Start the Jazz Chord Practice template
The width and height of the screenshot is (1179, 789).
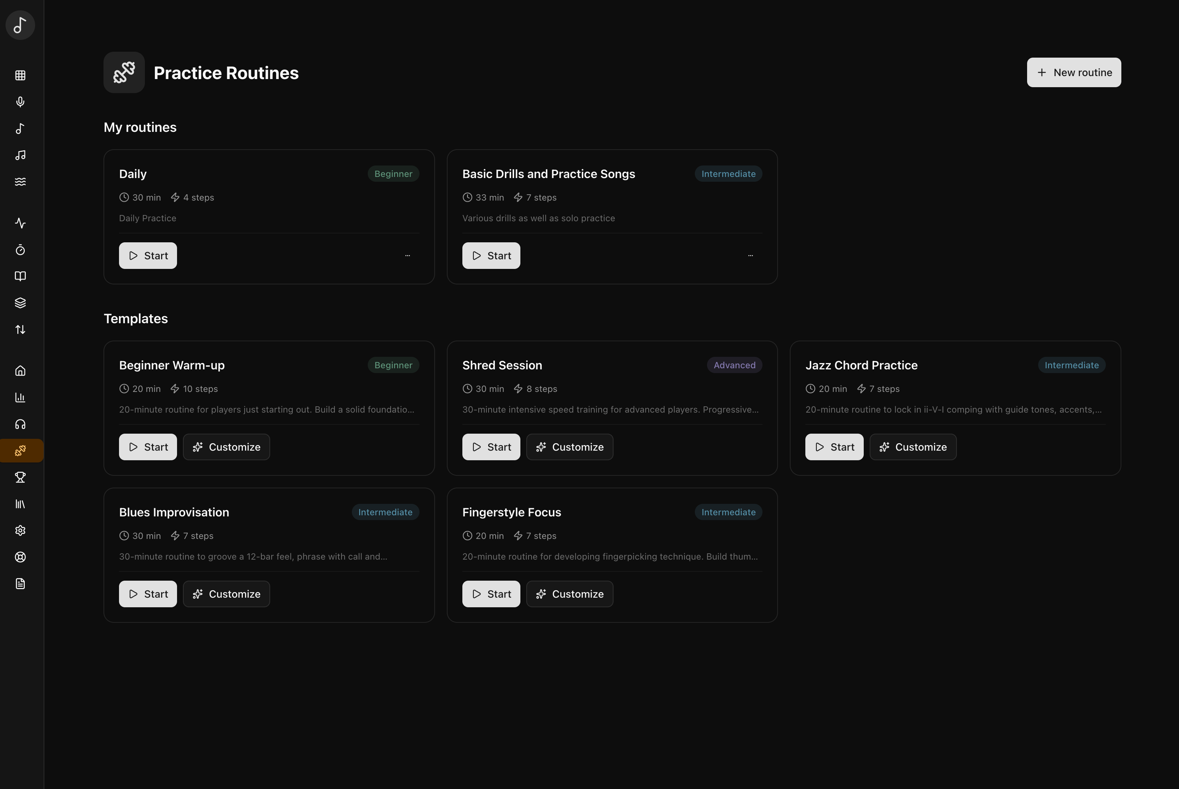pyautogui.click(x=834, y=447)
